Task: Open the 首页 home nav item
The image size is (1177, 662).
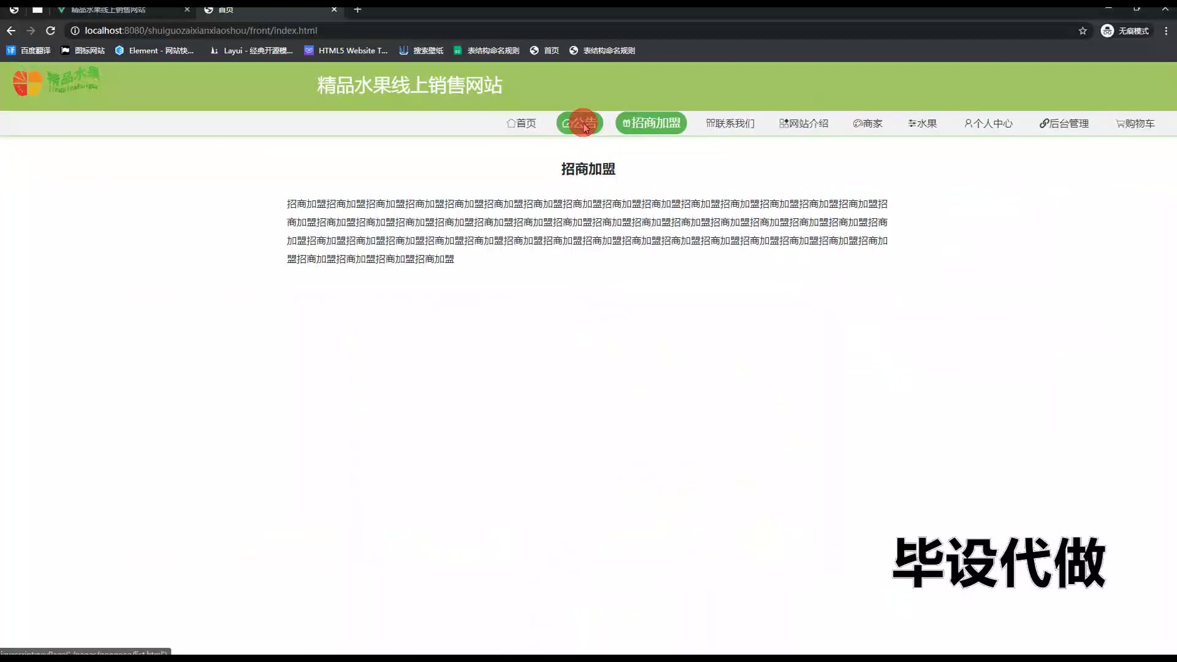Action: pyautogui.click(x=521, y=123)
